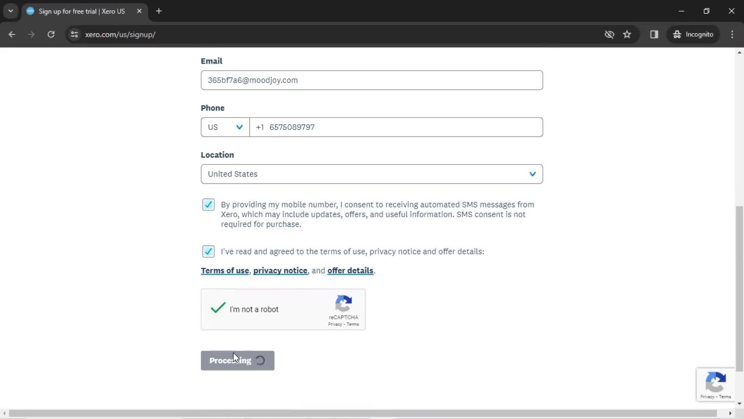Screen dimensions: 744x419
Task: Click the Incognito profile indicator
Action: tap(693, 35)
